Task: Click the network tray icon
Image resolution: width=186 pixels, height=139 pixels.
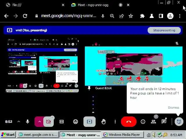Action: [160, 135]
